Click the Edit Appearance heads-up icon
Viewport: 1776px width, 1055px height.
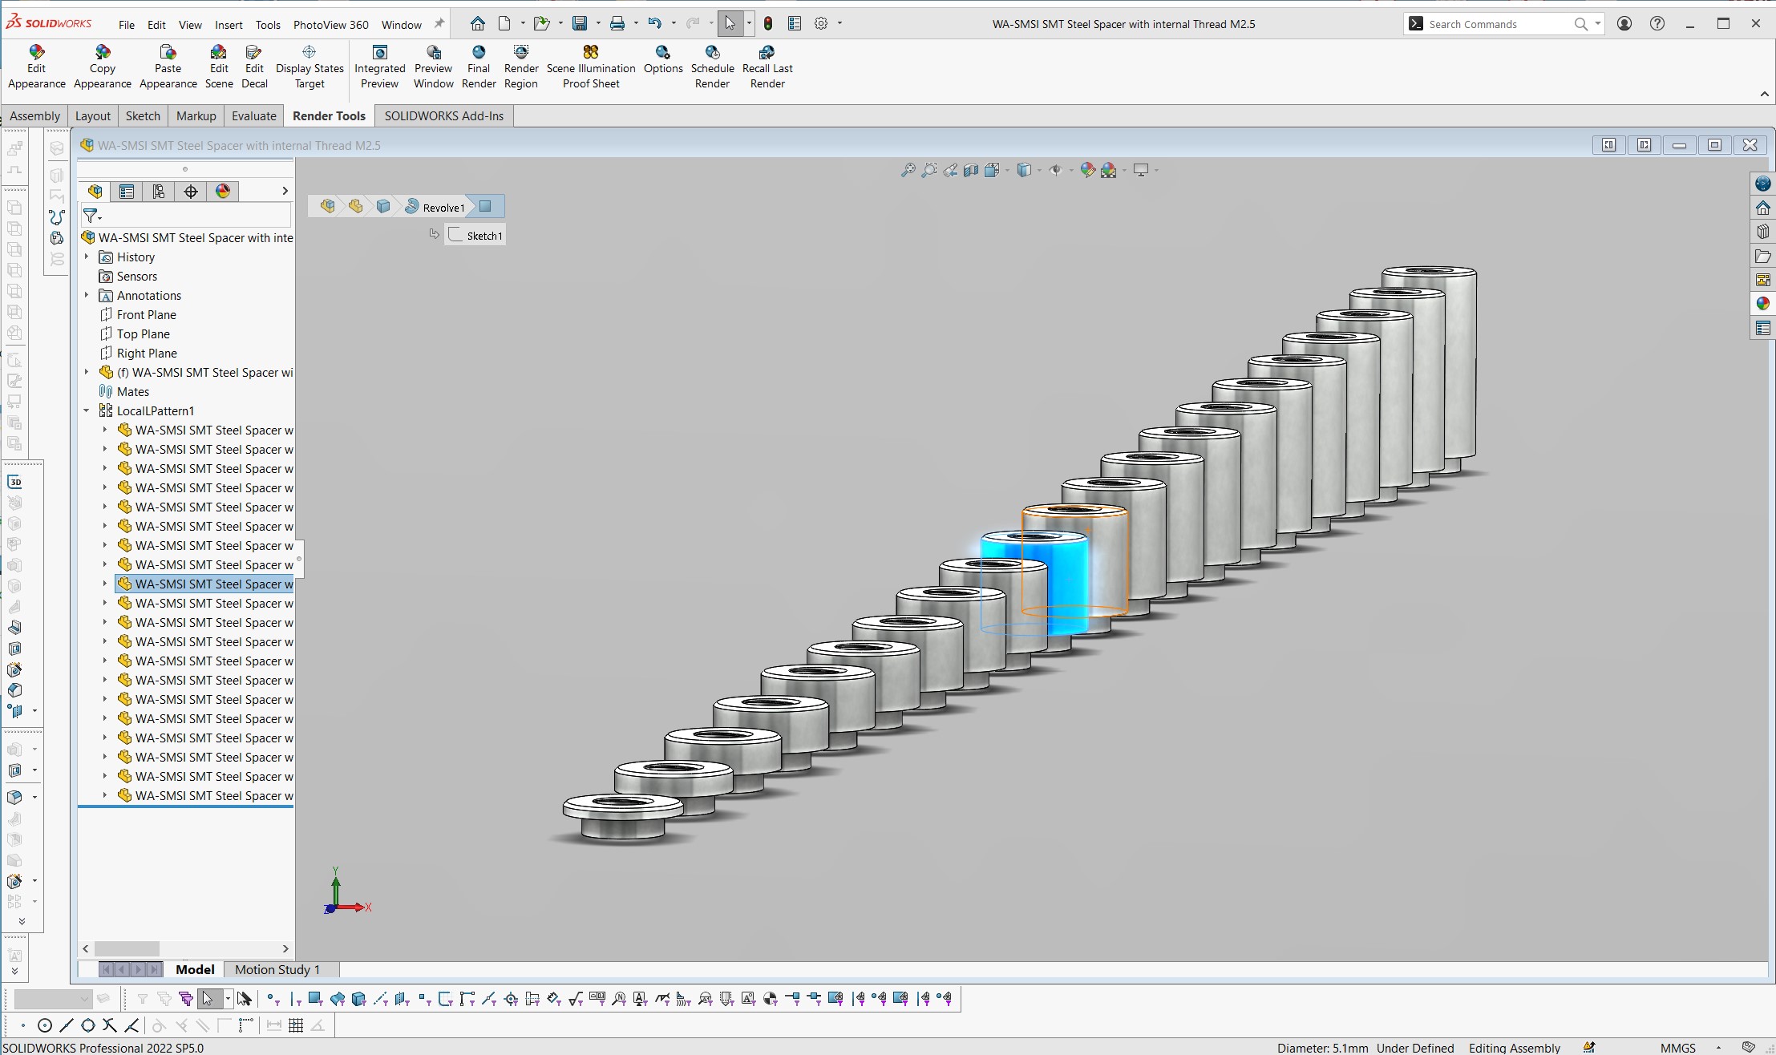click(x=1088, y=170)
